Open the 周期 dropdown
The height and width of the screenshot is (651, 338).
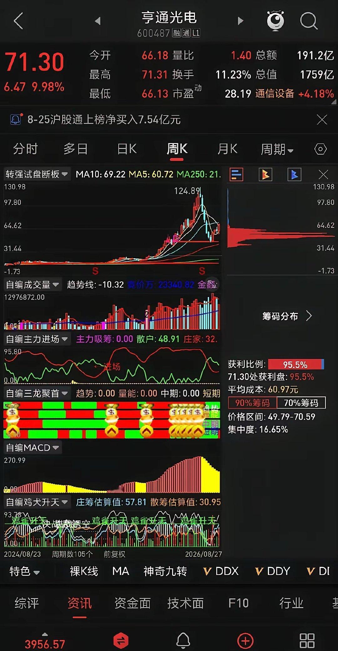tap(277, 149)
